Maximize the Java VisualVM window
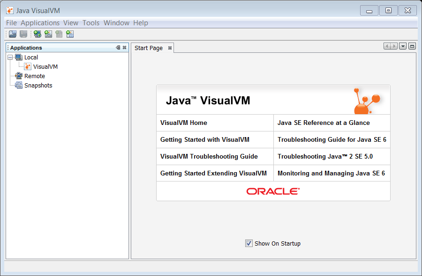422x276 pixels. (x=388, y=10)
